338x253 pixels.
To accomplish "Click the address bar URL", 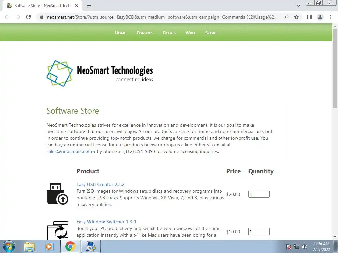I will pyautogui.click(x=162, y=17).
